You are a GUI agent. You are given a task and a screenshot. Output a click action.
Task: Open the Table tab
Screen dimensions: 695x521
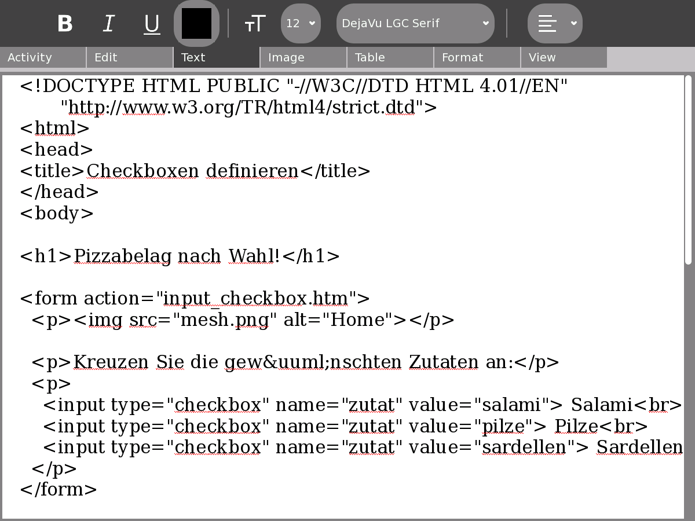(x=390, y=57)
